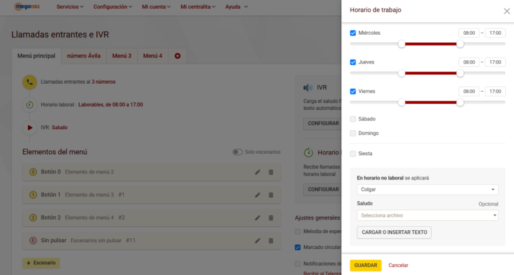
Task: Click the clock icon beside Horario laboral
Action: [29, 104]
